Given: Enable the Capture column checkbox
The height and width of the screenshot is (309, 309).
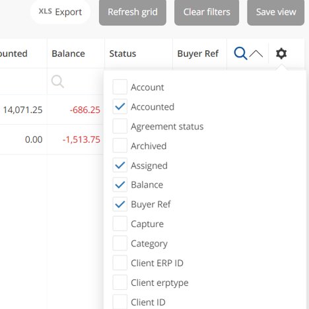Looking at the screenshot, I should (120, 224).
